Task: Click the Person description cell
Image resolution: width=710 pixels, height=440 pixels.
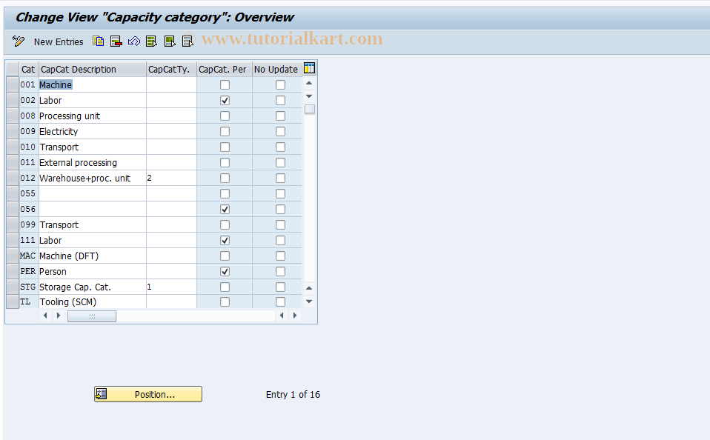Action: tap(93, 271)
